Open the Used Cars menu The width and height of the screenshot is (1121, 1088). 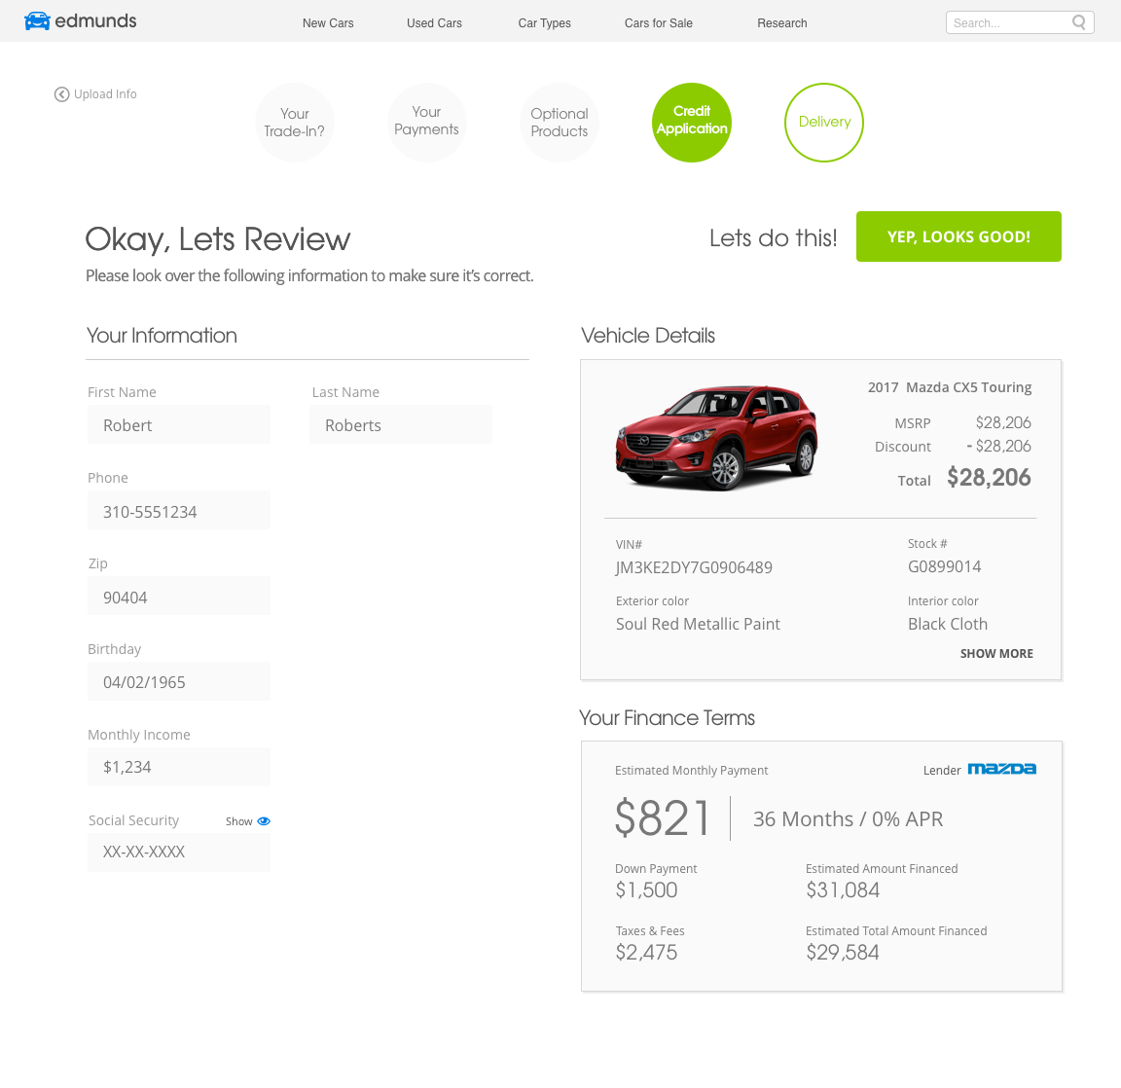(434, 23)
